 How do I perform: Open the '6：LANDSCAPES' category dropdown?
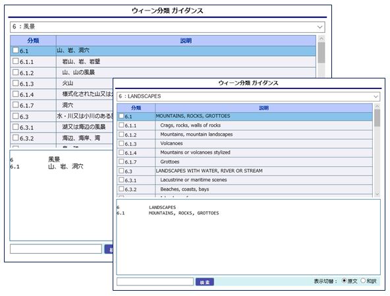248,96
